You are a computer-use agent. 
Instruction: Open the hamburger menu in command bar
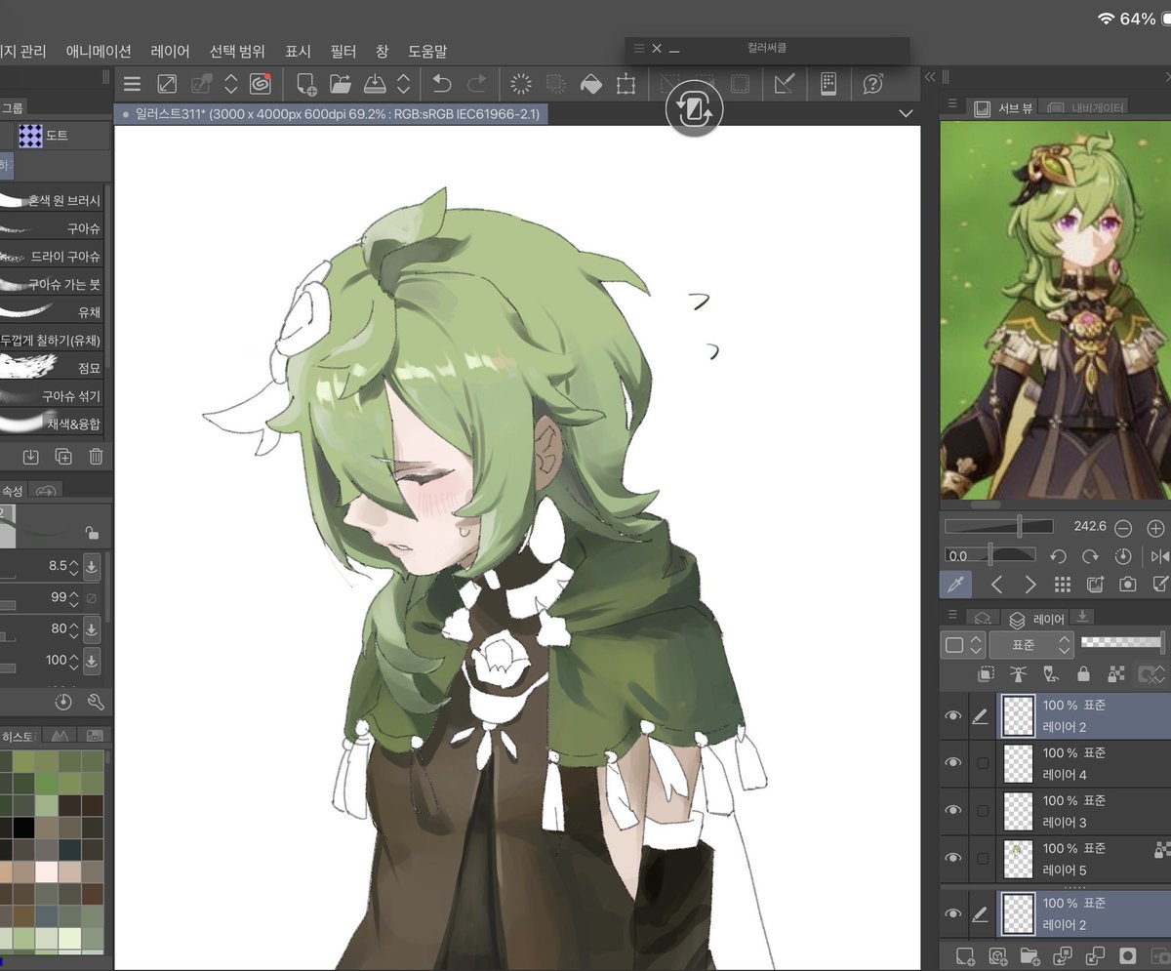(x=133, y=84)
